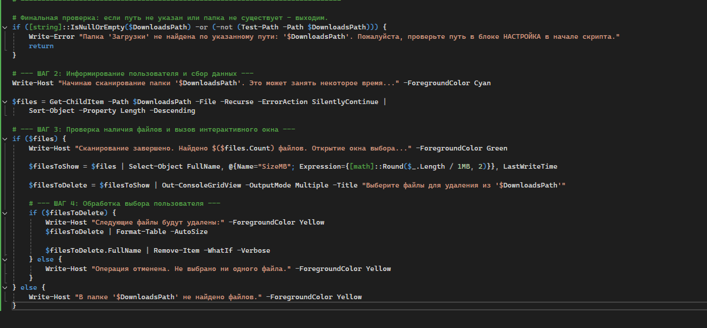Click the "Cyan" color value
707x328 pixels.
coord(482,83)
